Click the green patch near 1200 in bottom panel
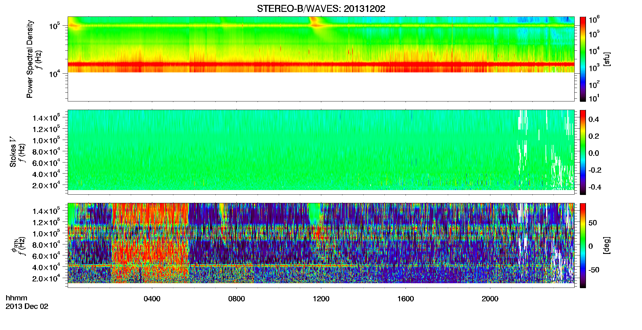 pos(314,213)
